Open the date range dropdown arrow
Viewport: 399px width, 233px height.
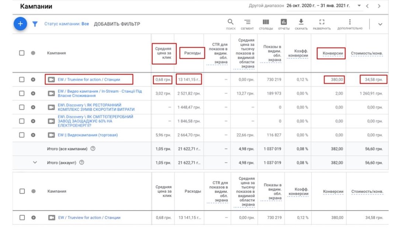coord(359,5)
